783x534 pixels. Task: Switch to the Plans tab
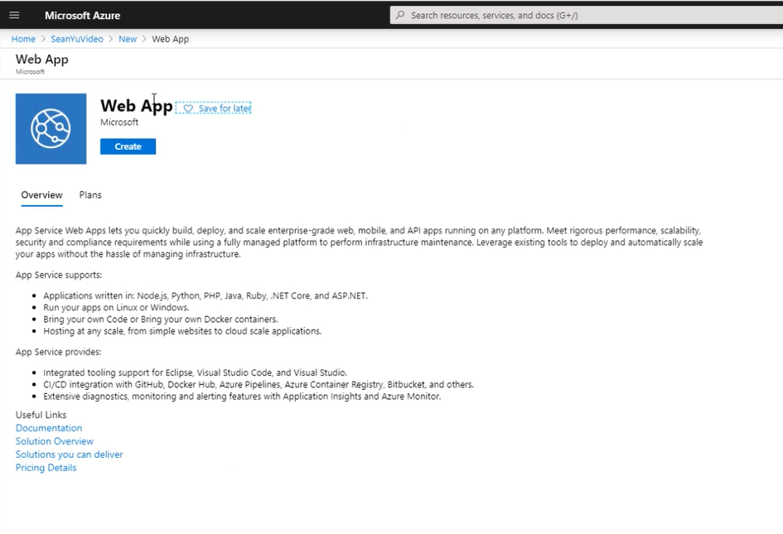(x=90, y=195)
